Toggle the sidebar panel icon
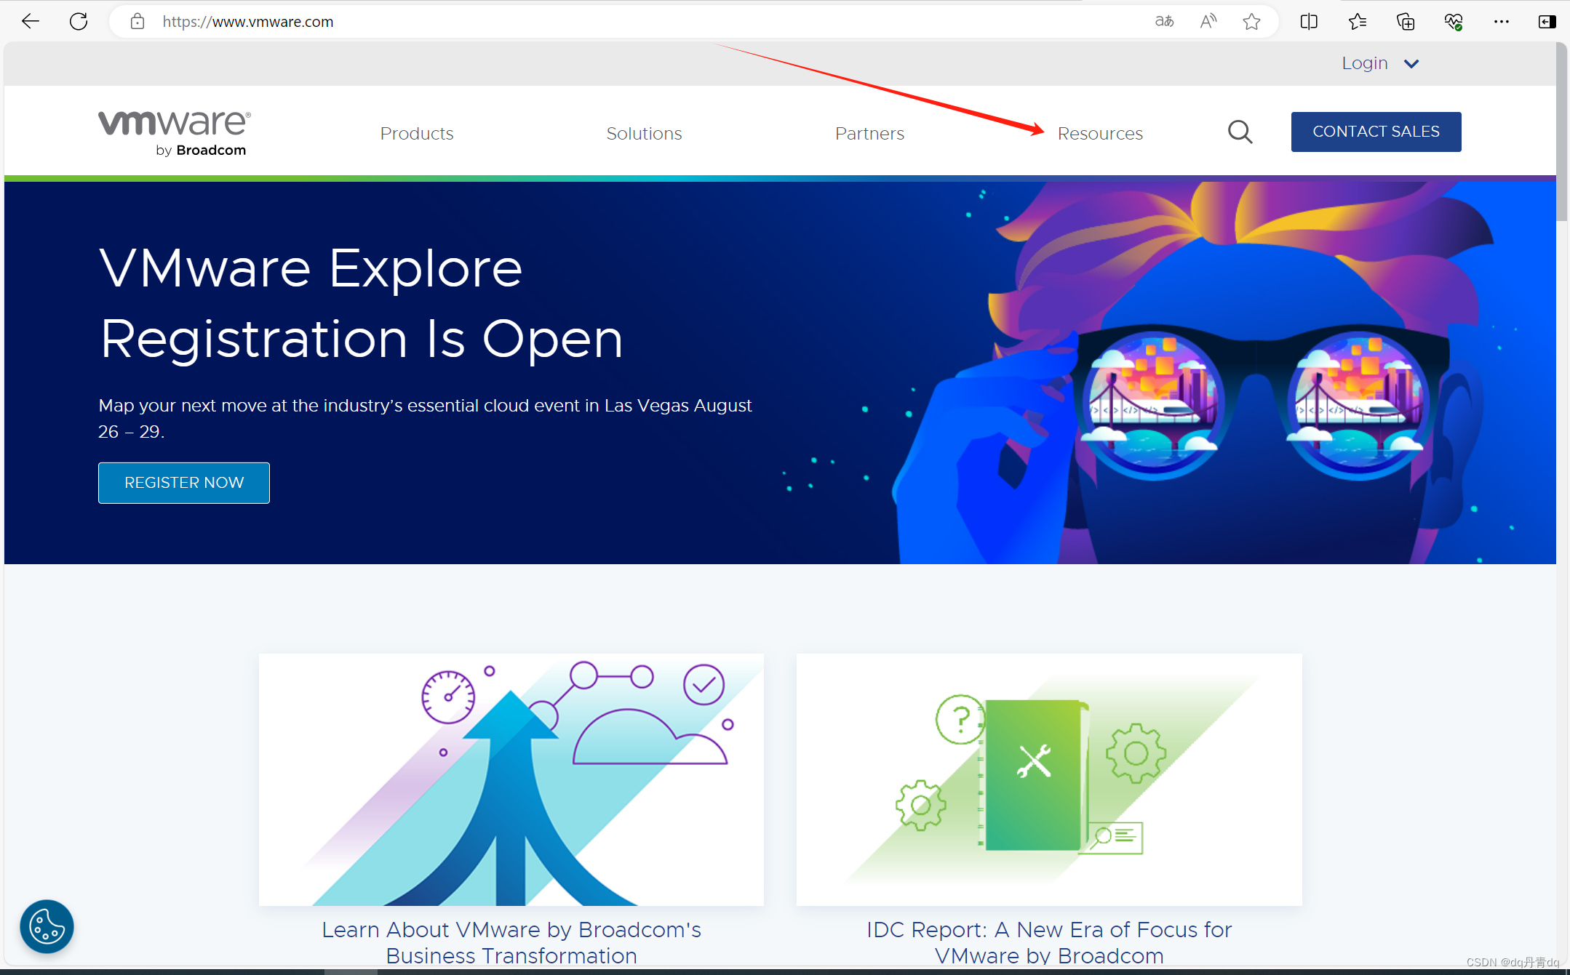The width and height of the screenshot is (1570, 975). [x=1547, y=21]
